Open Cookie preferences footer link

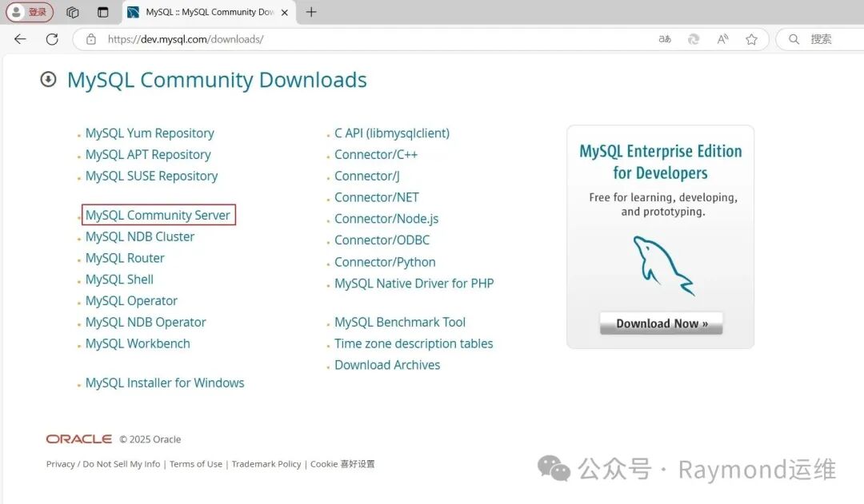pyautogui.click(x=342, y=464)
